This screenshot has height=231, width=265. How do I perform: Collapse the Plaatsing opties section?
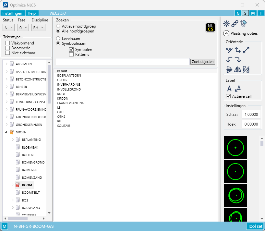(x=226, y=33)
